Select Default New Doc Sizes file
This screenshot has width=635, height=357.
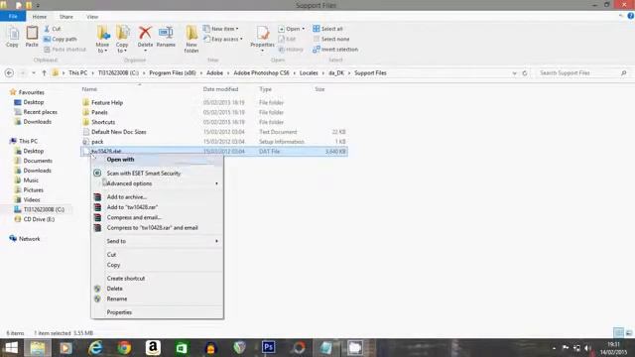click(x=119, y=132)
